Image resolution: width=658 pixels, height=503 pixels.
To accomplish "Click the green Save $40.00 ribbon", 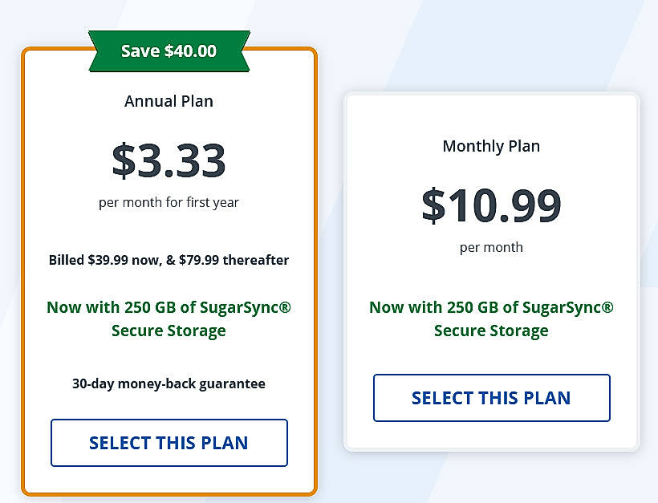I will tap(169, 51).
